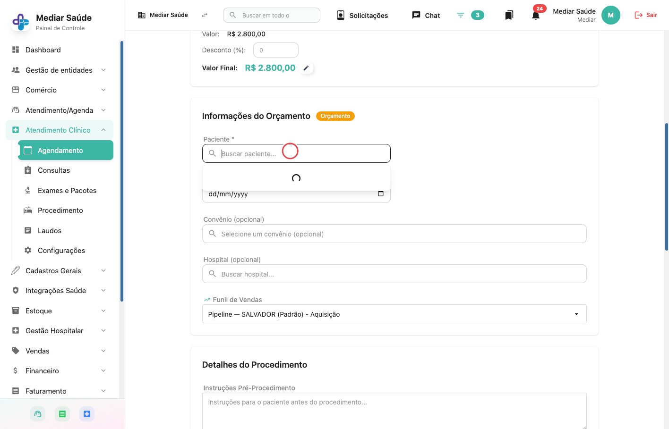Expand the Financeiro chevron
Screen dimensions: 669x429
pos(103,370)
